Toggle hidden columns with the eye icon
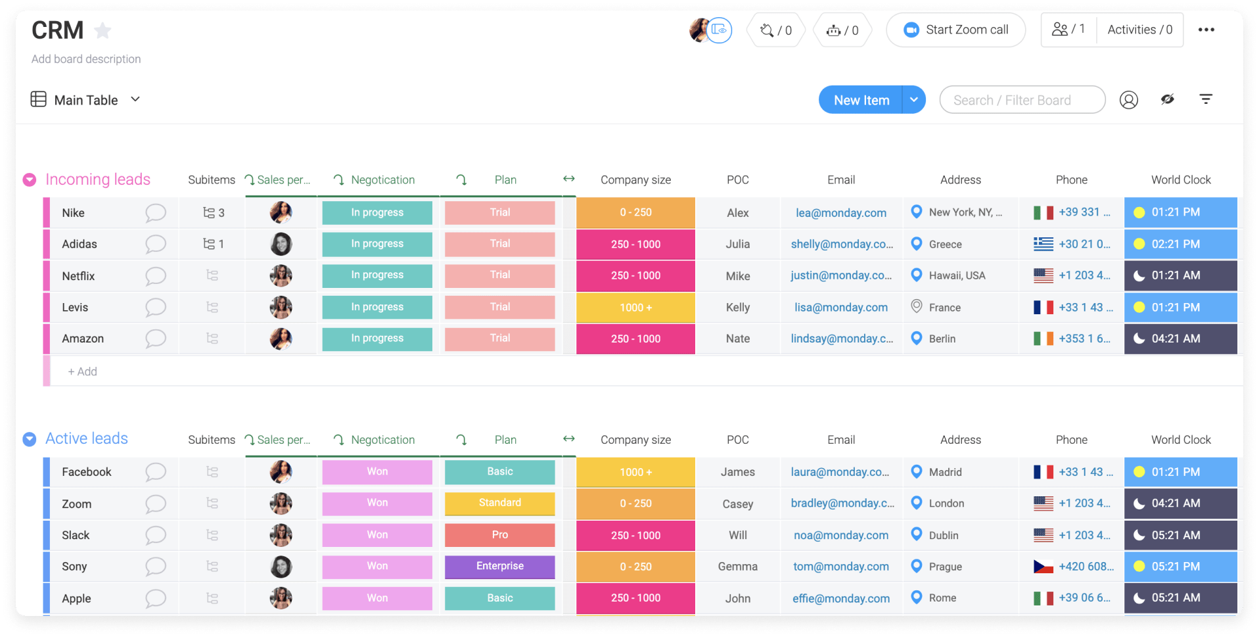 point(1168,99)
